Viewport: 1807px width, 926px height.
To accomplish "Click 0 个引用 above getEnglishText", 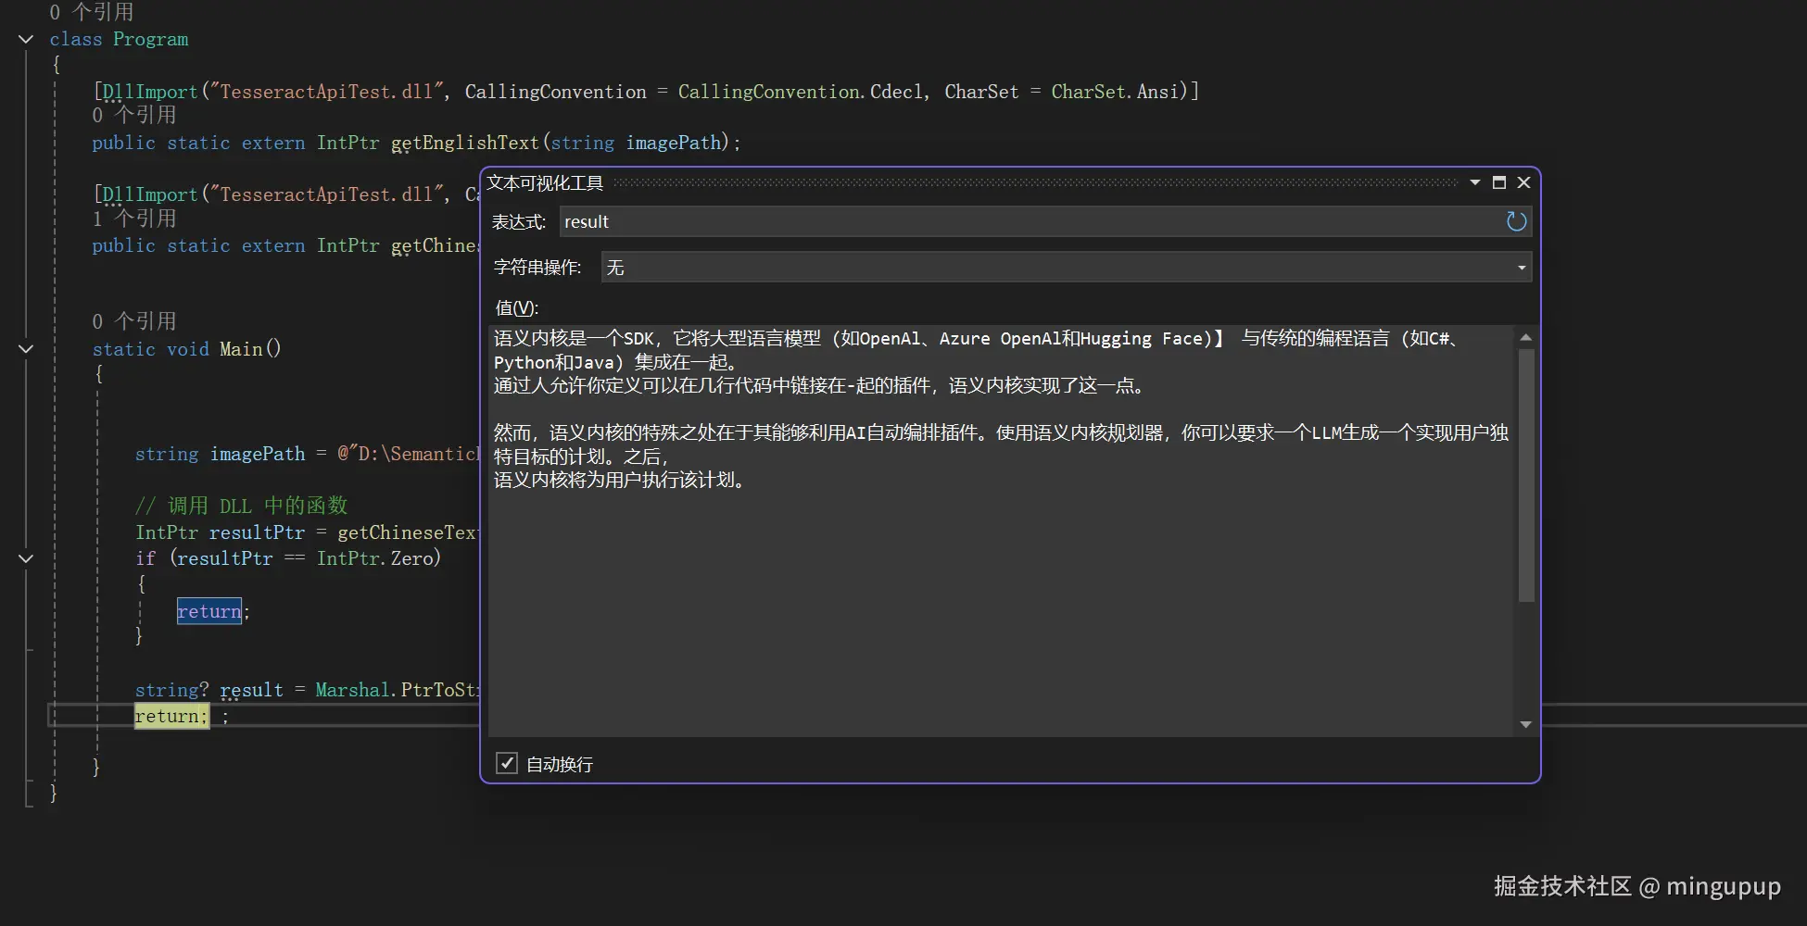I will point(134,114).
